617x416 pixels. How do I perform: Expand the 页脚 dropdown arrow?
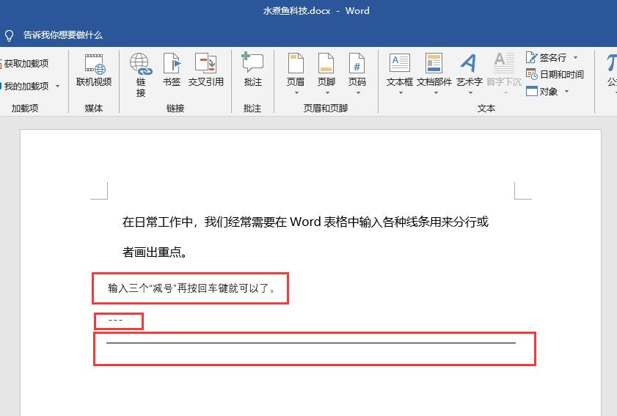pyautogui.click(x=327, y=93)
